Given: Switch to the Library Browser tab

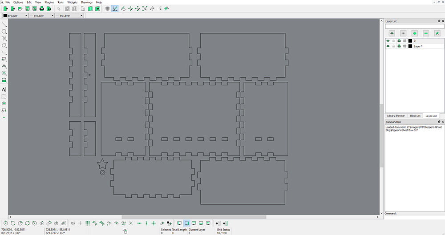Looking at the screenshot, I should [396, 116].
